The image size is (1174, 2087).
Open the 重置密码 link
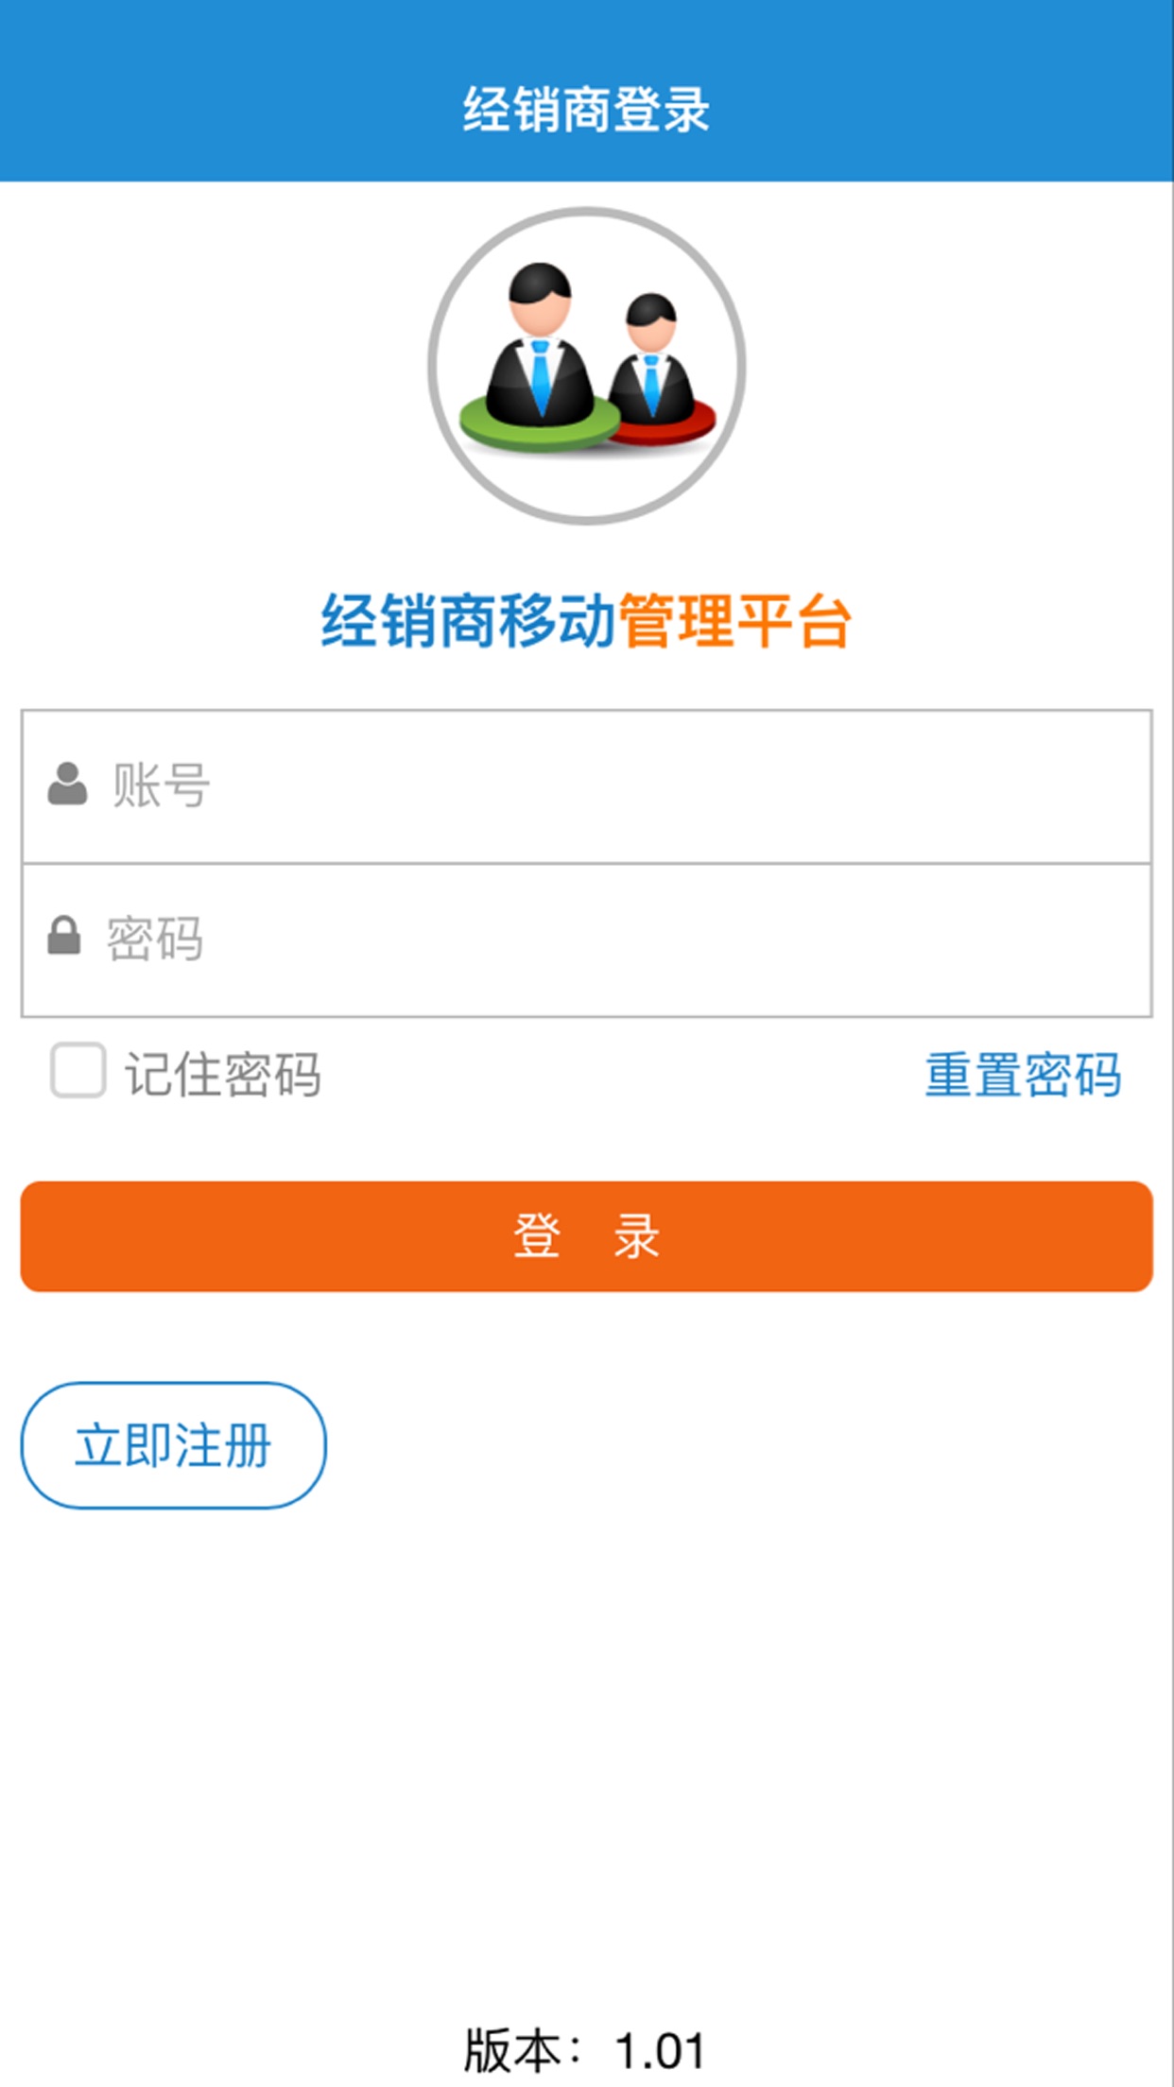coord(1023,1075)
